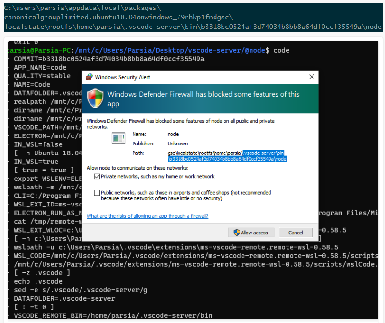Click 'Allow node to communicate' text

[x=137, y=168]
